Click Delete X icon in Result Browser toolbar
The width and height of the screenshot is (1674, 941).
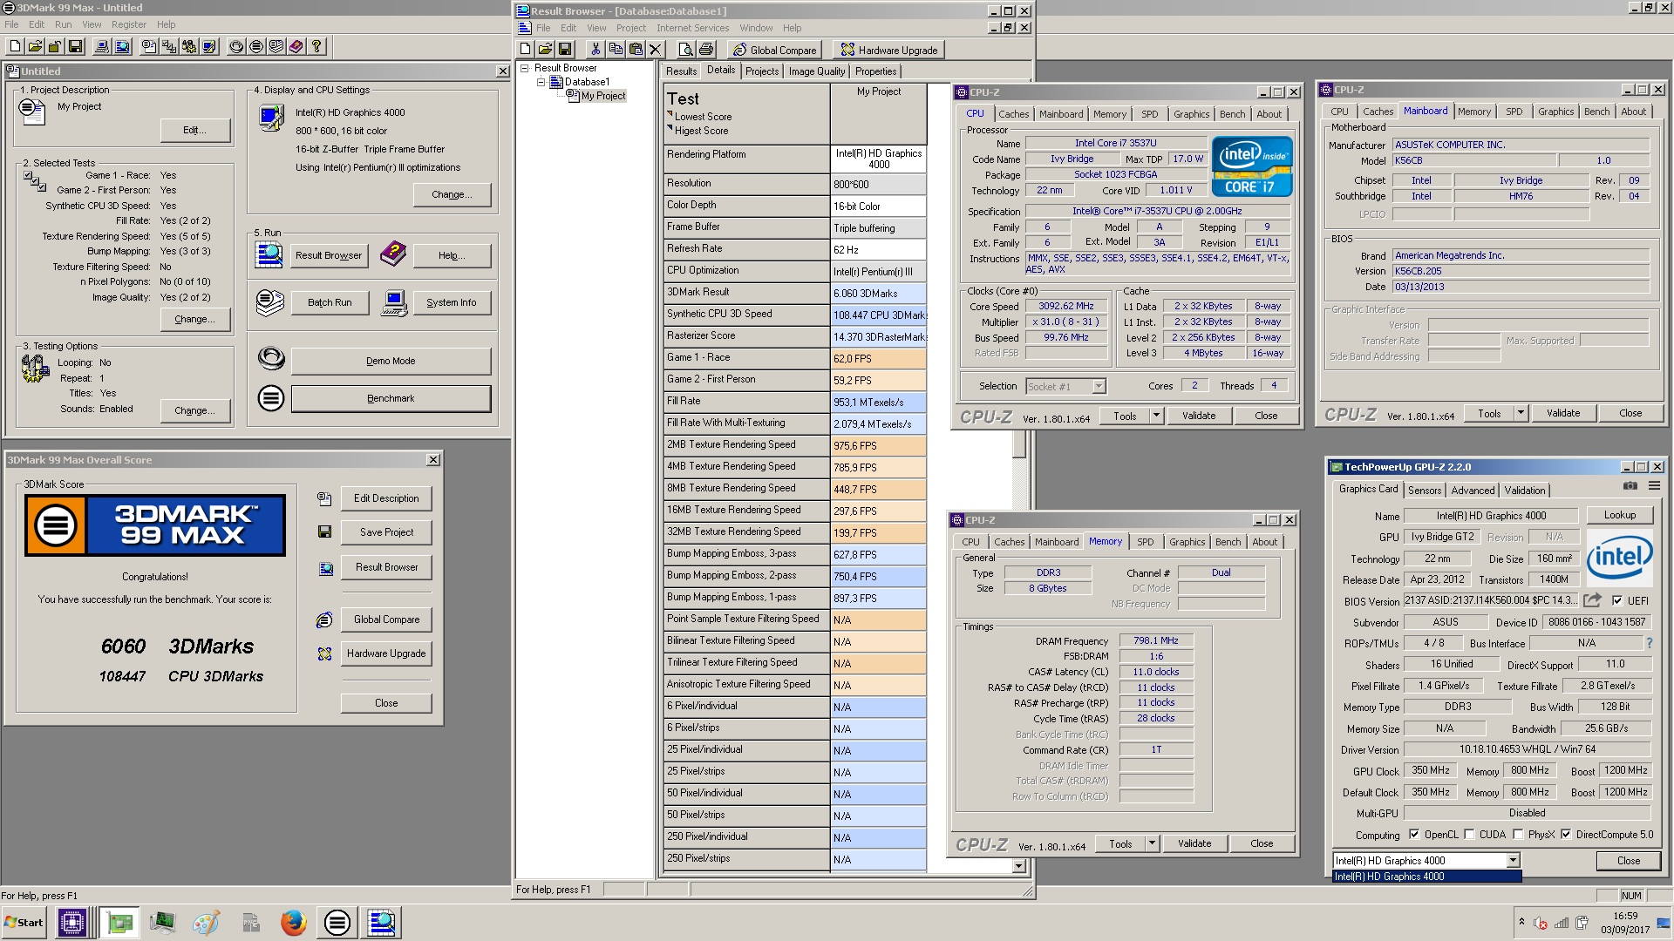tap(656, 50)
